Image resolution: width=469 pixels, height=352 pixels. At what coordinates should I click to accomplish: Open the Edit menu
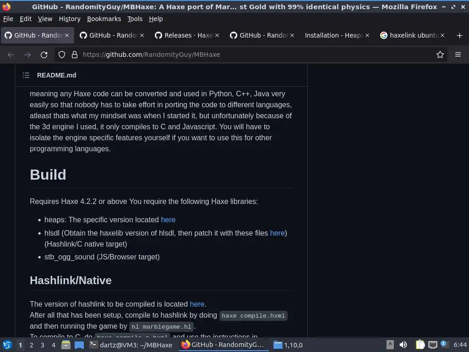pyautogui.click(x=26, y=19)
